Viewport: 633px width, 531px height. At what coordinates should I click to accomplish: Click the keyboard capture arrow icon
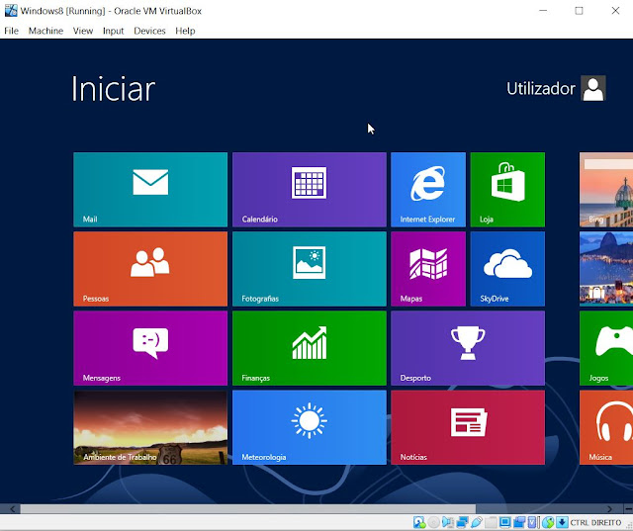click(x=562, y=522)
